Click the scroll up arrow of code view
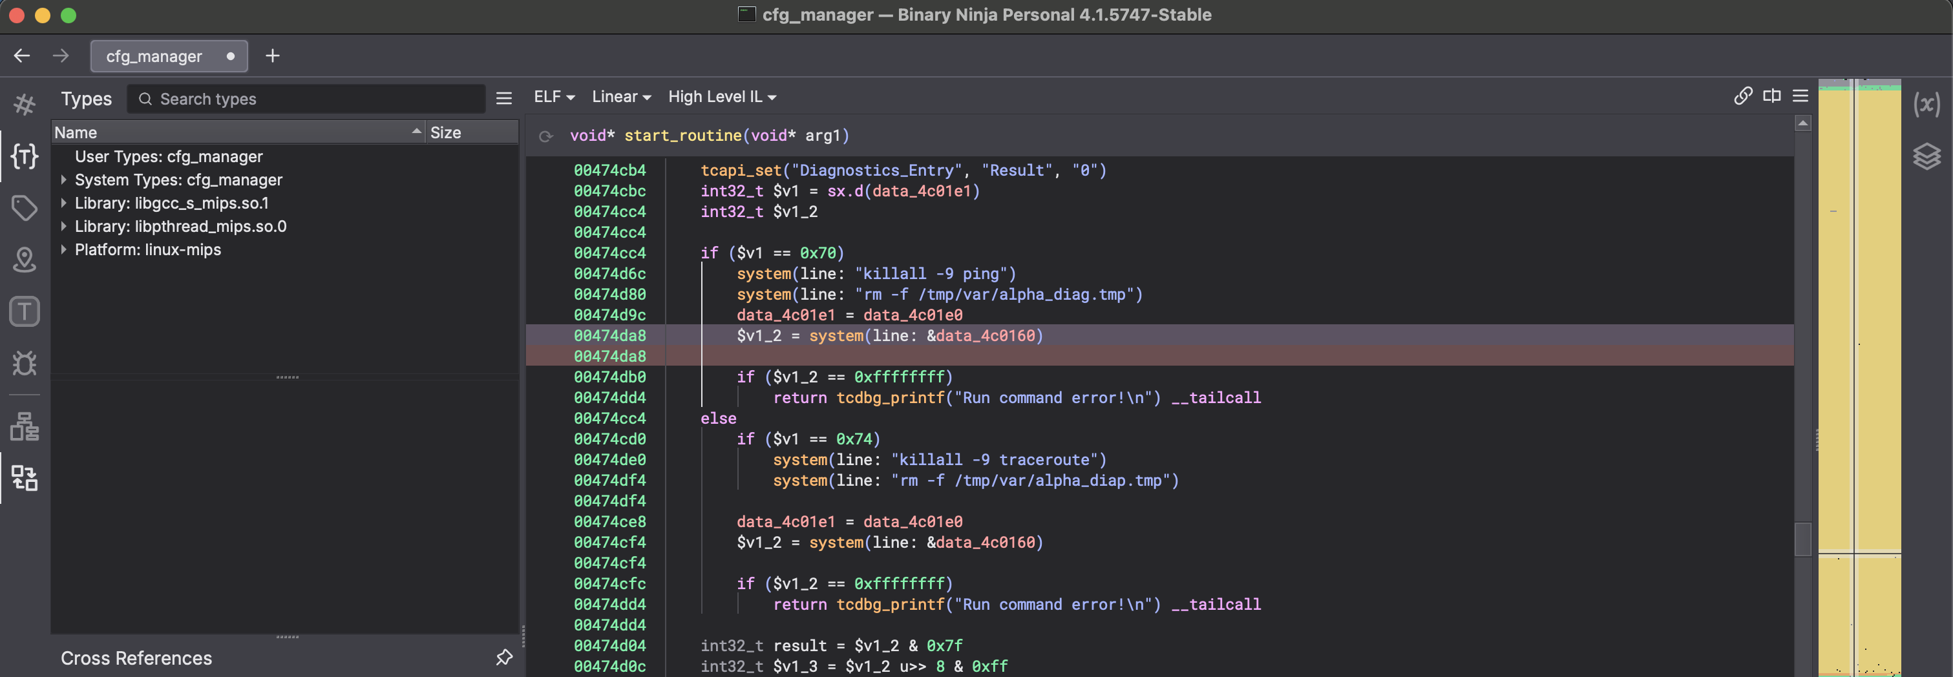The width and height of the screenshot is (1953, 677). pos(1803,123)
